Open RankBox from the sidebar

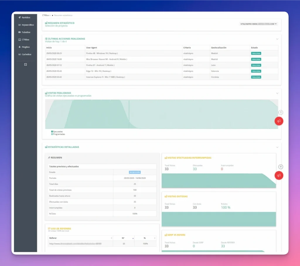click(x=25, y=17)
